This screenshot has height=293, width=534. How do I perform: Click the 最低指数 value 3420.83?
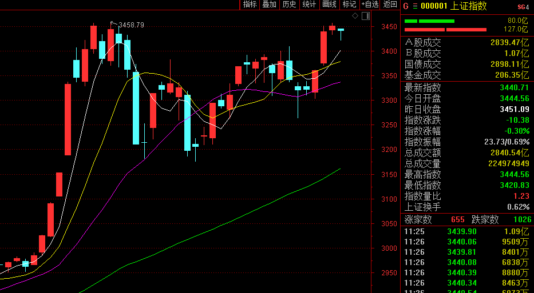tap(515, 185)
